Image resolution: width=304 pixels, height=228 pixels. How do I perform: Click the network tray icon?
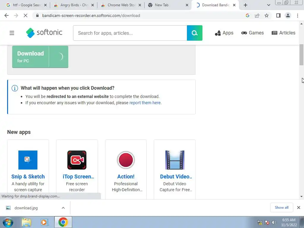coord(259,222)
